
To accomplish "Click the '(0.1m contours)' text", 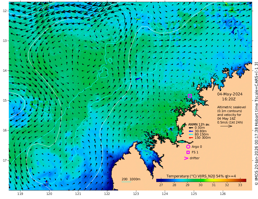I will 230,111.
